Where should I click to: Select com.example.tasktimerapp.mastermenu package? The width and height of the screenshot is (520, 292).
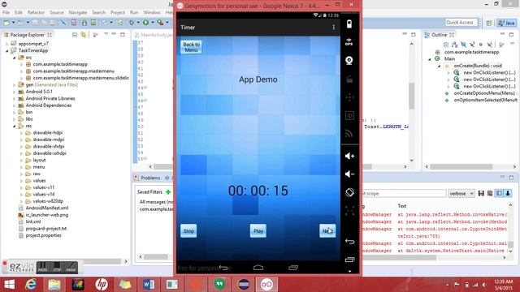pos(73,71)
